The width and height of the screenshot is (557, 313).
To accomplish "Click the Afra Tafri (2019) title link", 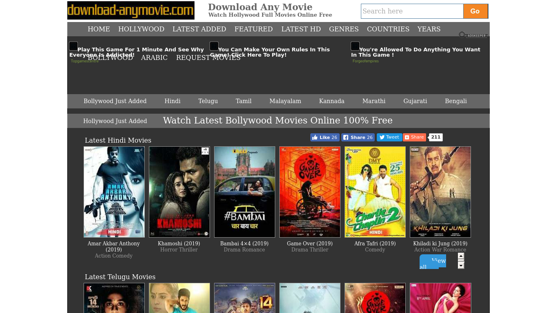I will (x=375, y=244).
